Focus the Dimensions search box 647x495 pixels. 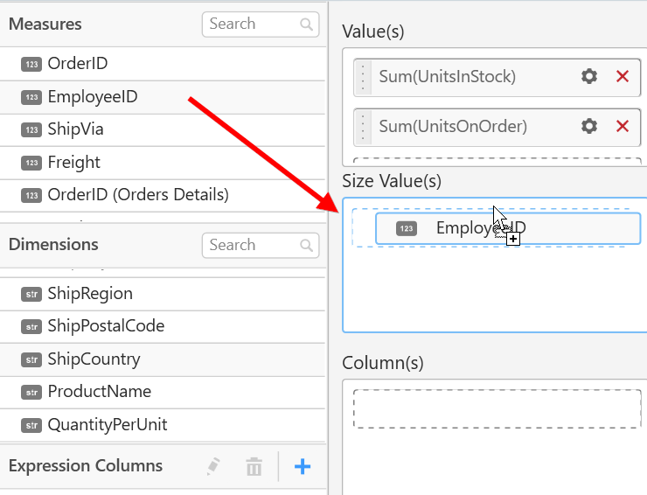point(252,245)
